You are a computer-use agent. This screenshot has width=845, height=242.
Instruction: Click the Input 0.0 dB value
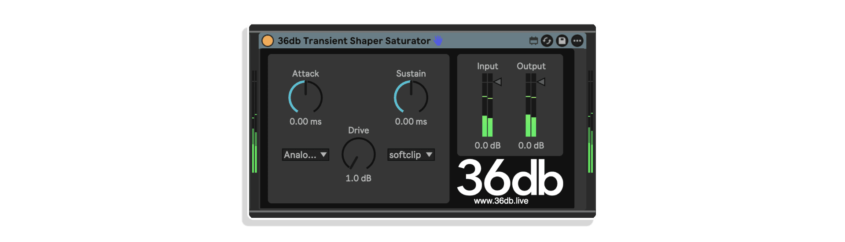pyautogui.click(x=488, y=145)
